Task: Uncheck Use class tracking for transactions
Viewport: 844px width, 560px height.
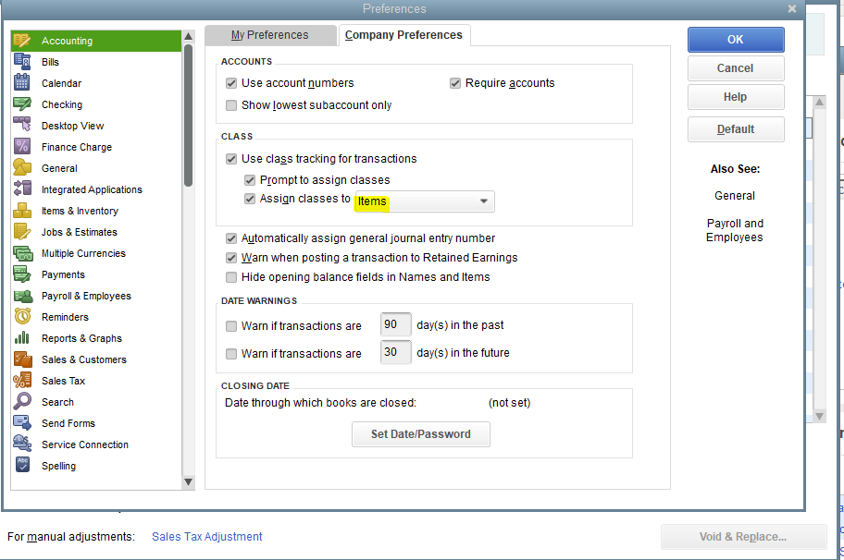Action: coord(231,159)
